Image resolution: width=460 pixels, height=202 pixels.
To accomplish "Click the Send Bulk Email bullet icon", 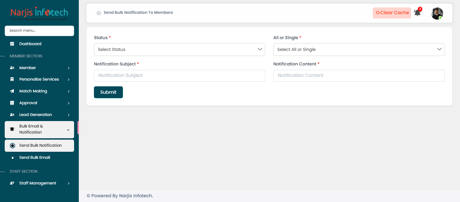I will (x=12, y=158).
